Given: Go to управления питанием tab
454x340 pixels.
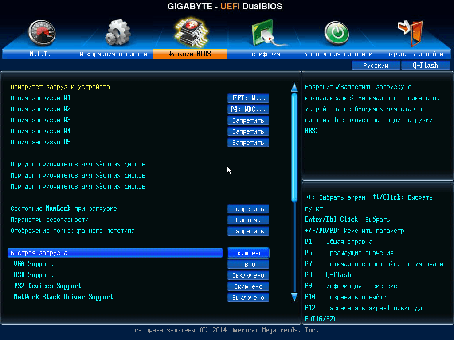Looking at the screenshot, I should tap(338, 54).
